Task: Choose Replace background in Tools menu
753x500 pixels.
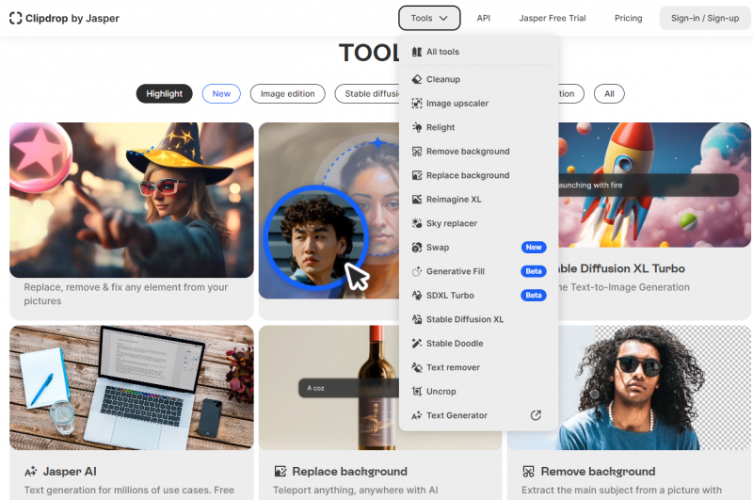Action: (x=478, y=175)
